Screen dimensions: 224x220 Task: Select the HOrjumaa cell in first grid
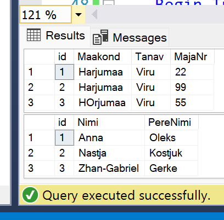(103, 102)
